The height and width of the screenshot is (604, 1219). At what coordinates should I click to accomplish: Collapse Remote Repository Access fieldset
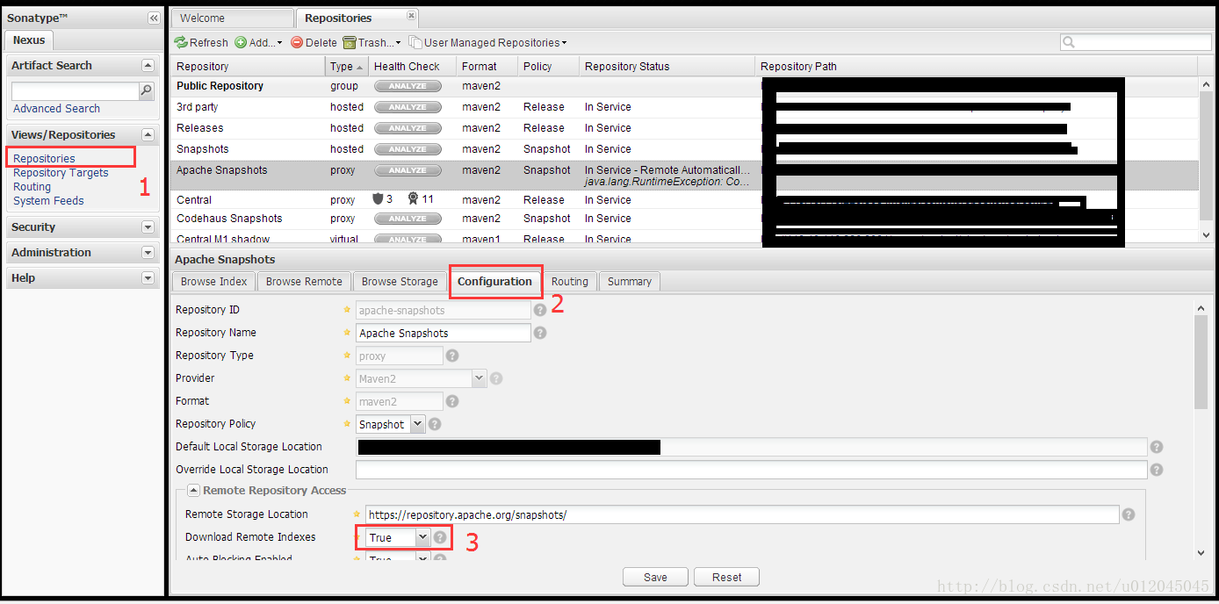193,491
